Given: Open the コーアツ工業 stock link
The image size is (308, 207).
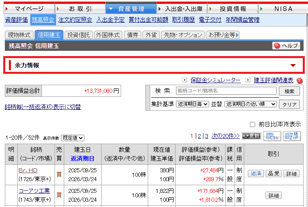Looking at the screenshot, I should point(34,190).
